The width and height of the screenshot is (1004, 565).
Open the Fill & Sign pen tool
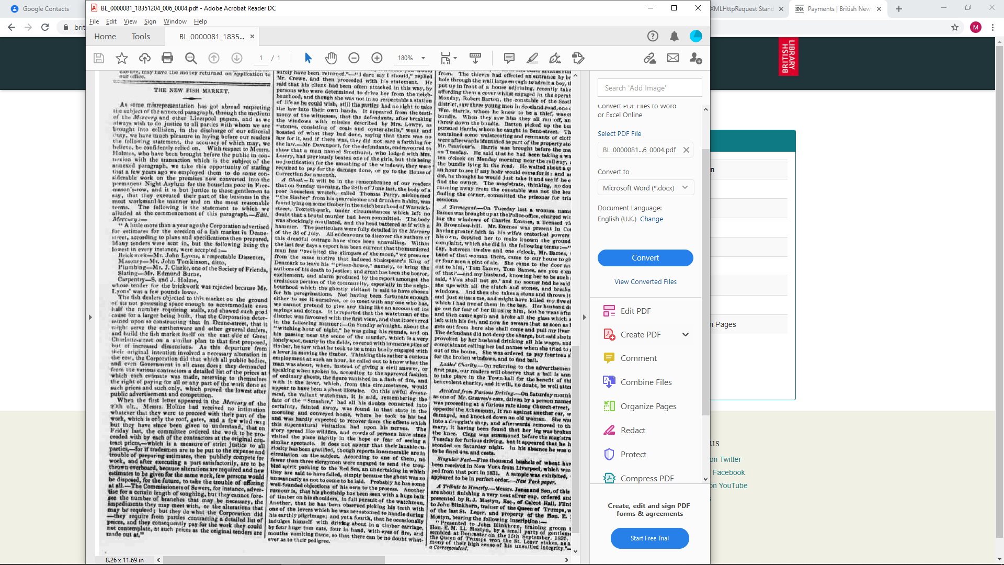(x=555, y=58)
